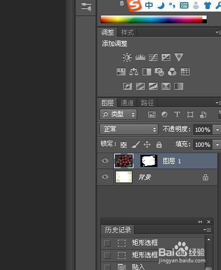This screenshot has width=221, height=270.
Task: Add a Channel Mixer adjustment
Action: point(172,72)
